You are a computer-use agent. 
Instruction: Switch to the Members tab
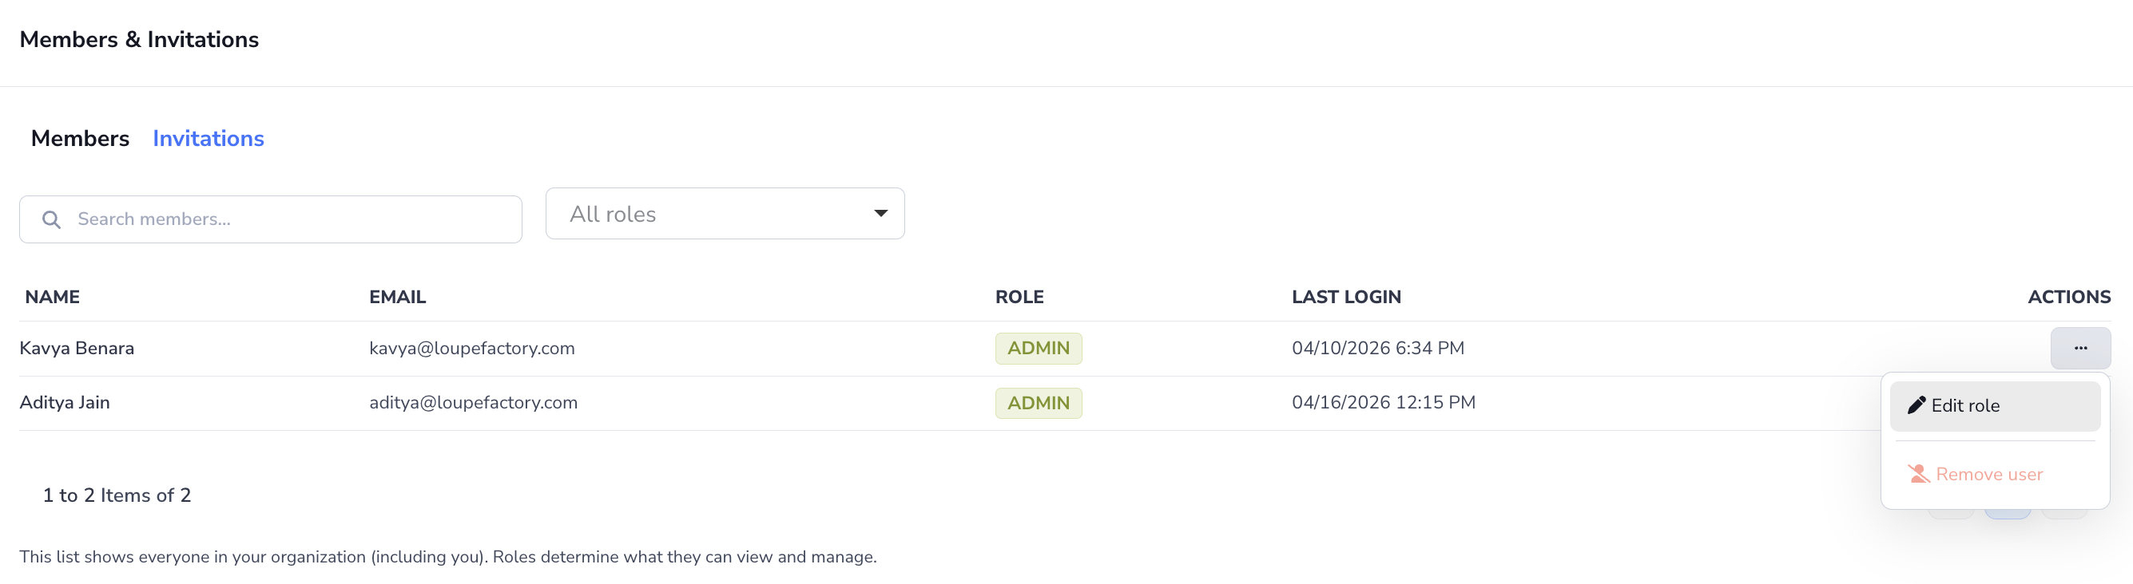(x=81, y=138)
